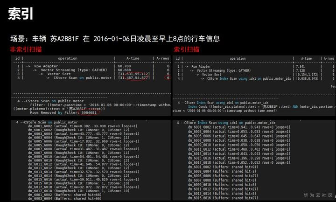Click the dn_6015_6016 RoughCheck line

(79, 183)
